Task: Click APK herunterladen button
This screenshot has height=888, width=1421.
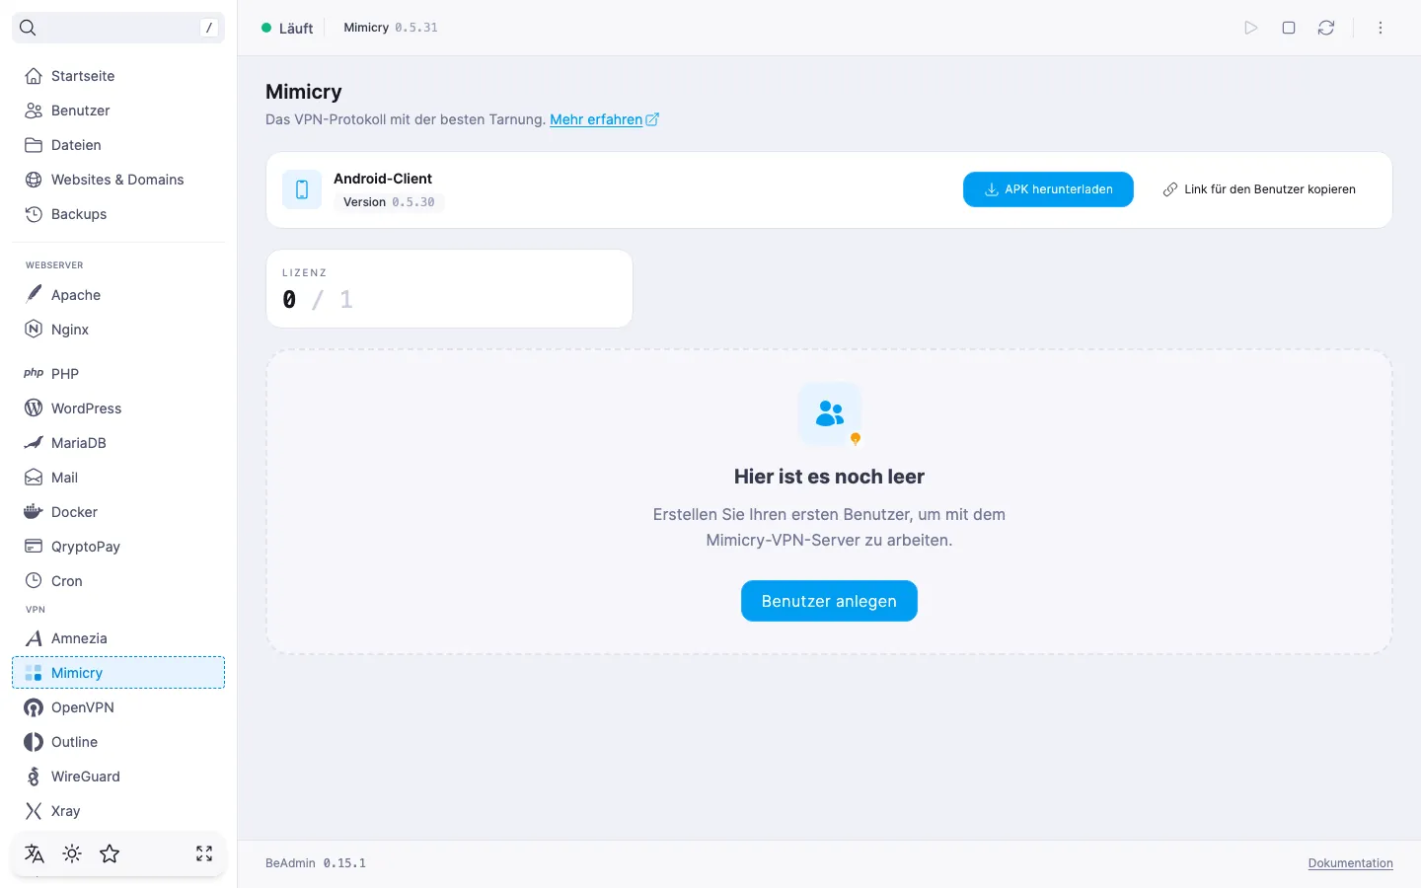Action: coord(1048,189)
